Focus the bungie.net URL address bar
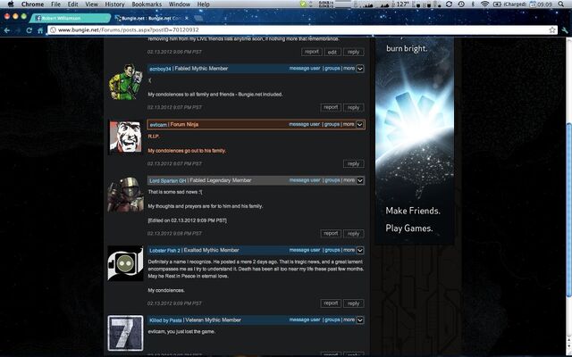Viewport: 572px width, 357px height. pos(303,29)
